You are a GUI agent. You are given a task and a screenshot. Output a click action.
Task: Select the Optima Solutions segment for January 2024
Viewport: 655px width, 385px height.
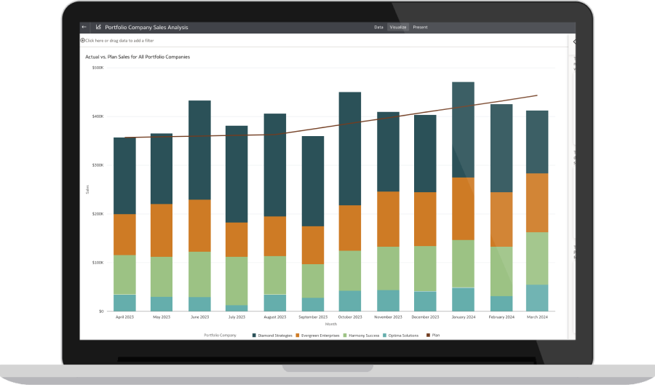(463, 299)
